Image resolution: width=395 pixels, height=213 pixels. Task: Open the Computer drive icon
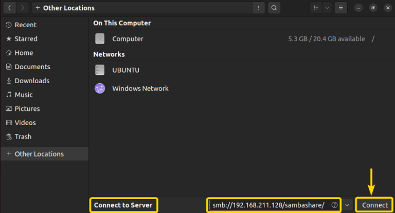coord(100,38)
